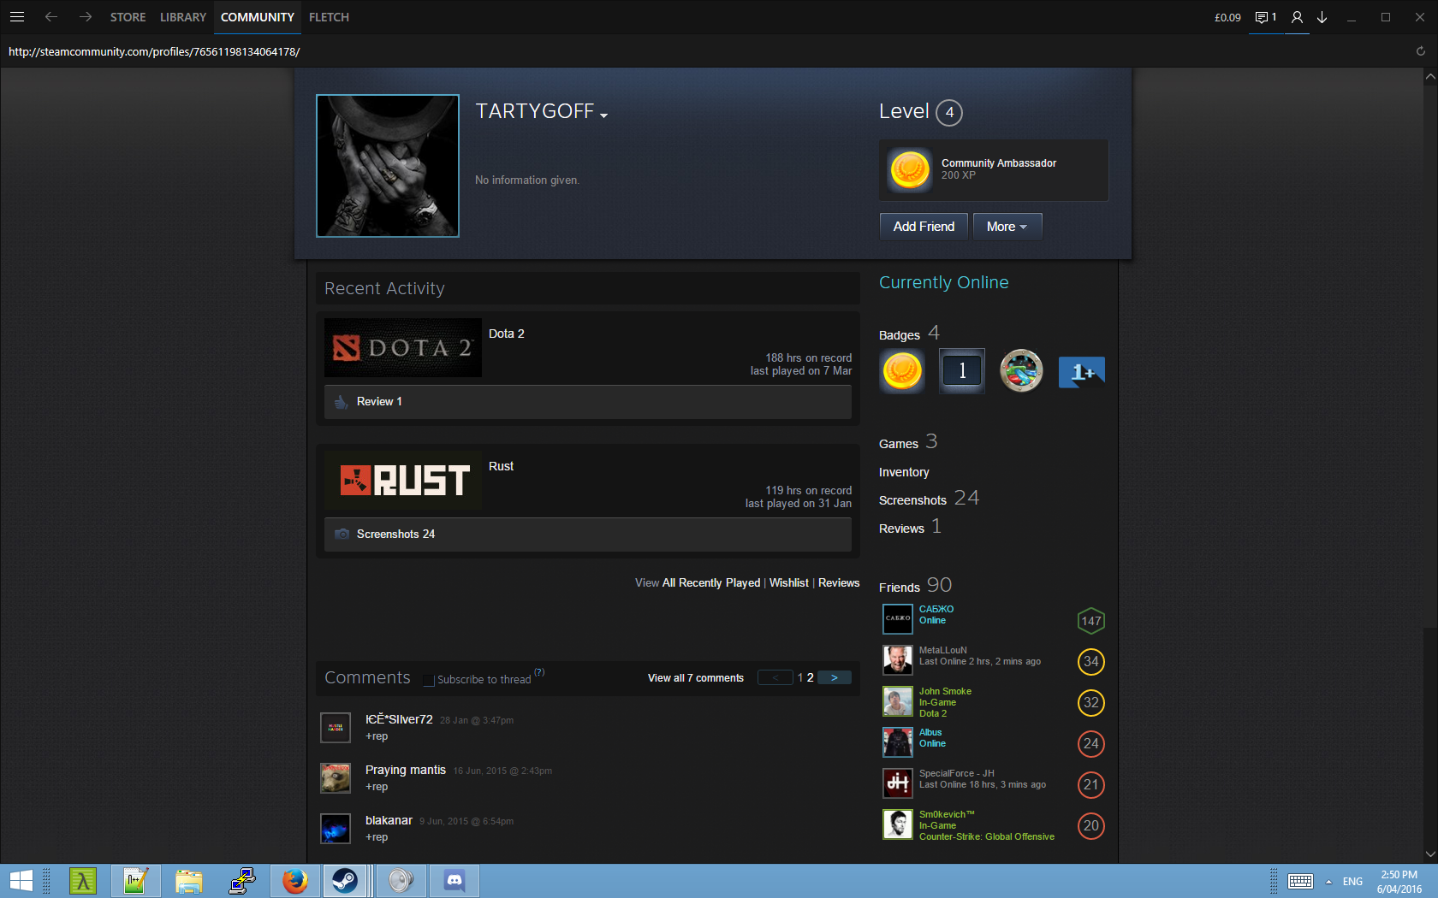Click the page scrollbar down arrow

click(x=1429, y=854)
